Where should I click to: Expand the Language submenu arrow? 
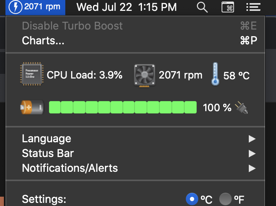(252, 139)
